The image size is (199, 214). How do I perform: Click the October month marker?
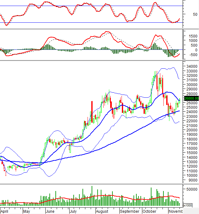tap(150, 211)
